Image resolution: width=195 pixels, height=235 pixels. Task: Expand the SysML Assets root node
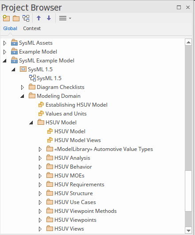pyautogui.click(x=5, y=43)
